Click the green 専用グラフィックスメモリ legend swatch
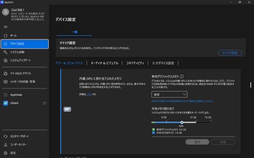Viewport: 254px width, 158px height. (x=153, y=130)
